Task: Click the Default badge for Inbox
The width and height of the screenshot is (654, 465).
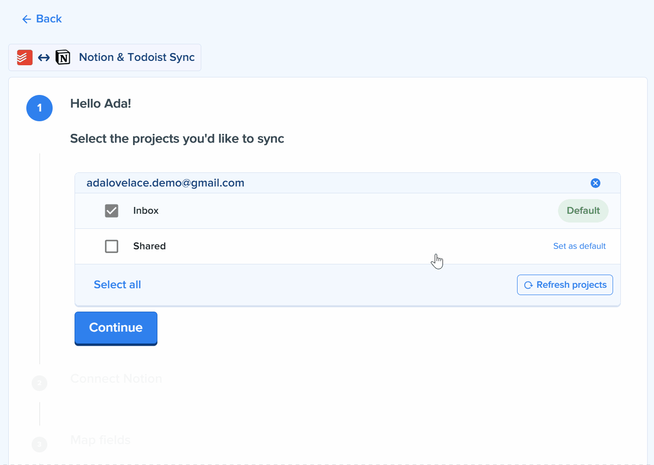Action: tap(583, 211)
